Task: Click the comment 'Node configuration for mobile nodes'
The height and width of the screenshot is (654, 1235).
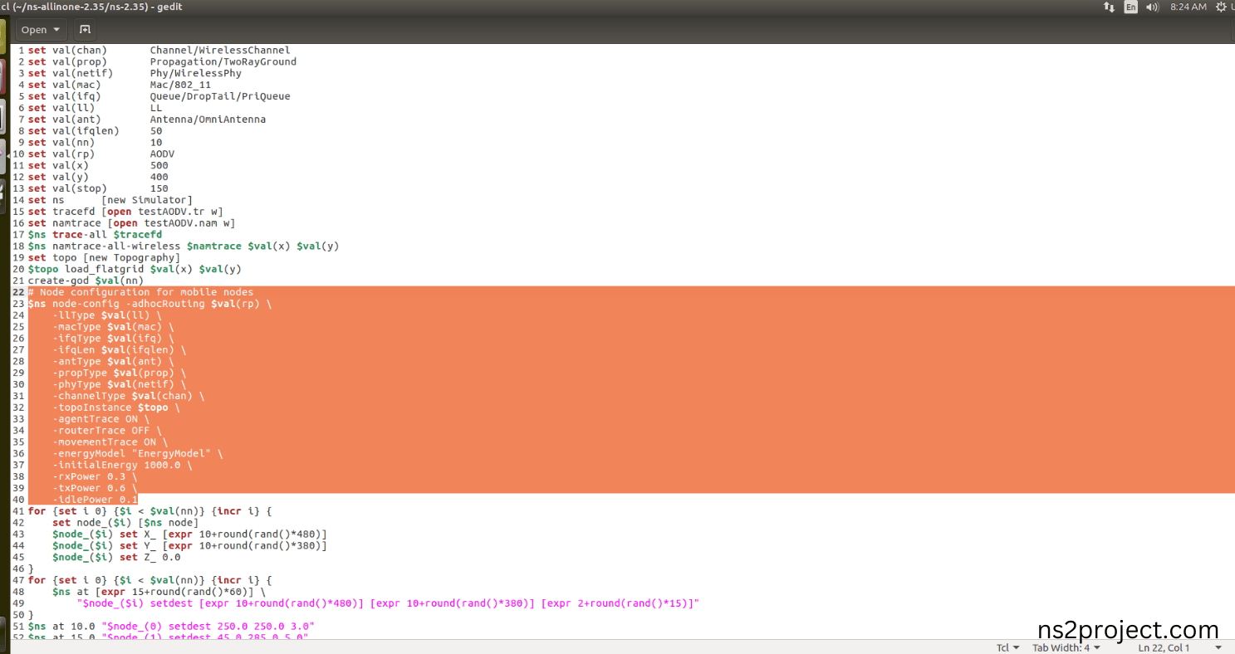Action: point(147,292)
